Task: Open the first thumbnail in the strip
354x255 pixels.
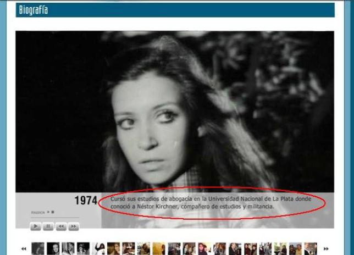Action: coord(38,248)
